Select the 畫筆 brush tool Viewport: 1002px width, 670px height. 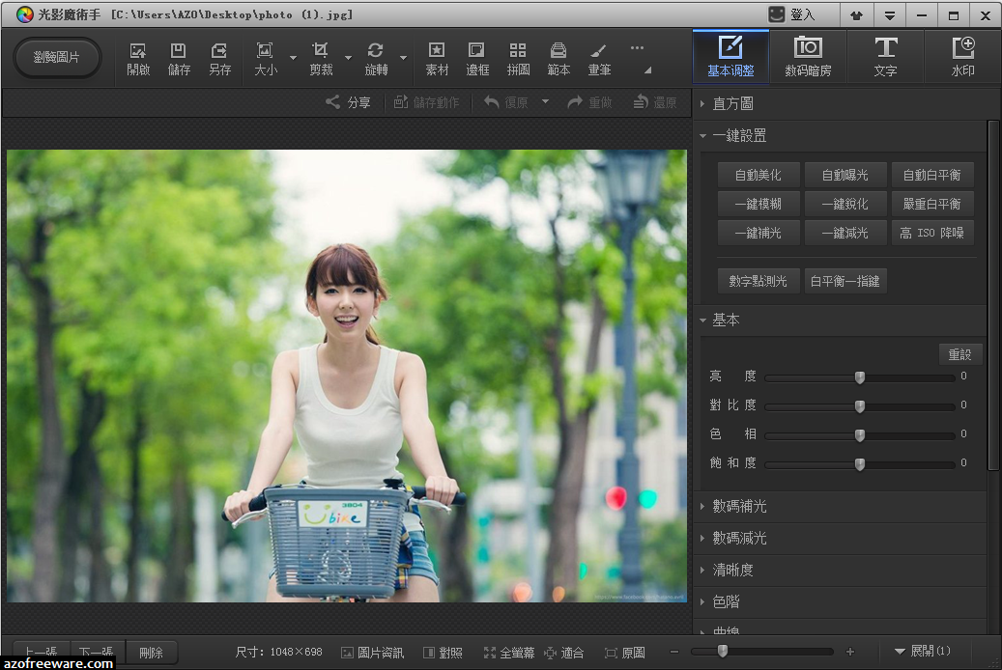[x=599, y=55]
